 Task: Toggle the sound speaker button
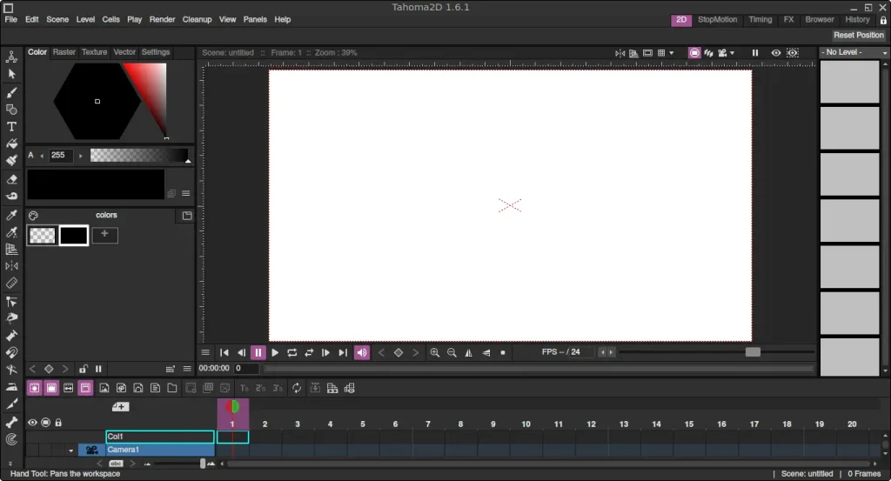[361, 352]
